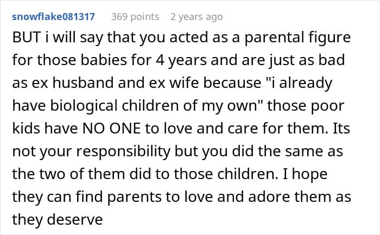Click the capitalized "NO ONE" text
This screenshot has height=235, width=380.
coord(111,129)
